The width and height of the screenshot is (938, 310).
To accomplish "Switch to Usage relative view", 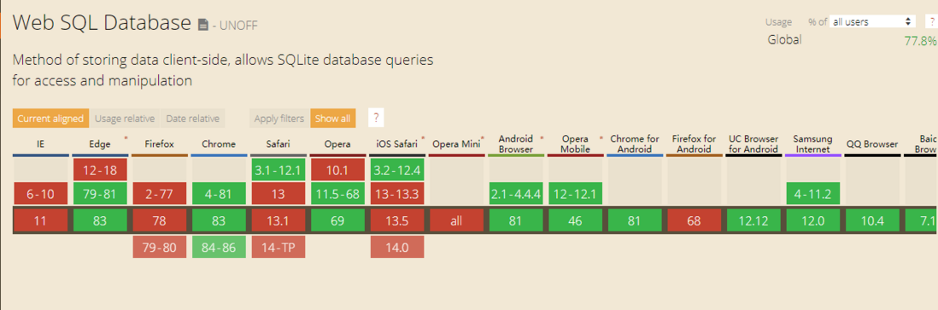I will 125,119.
